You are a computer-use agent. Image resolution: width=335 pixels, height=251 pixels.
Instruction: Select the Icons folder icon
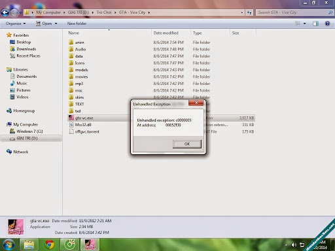pos(71,63)
